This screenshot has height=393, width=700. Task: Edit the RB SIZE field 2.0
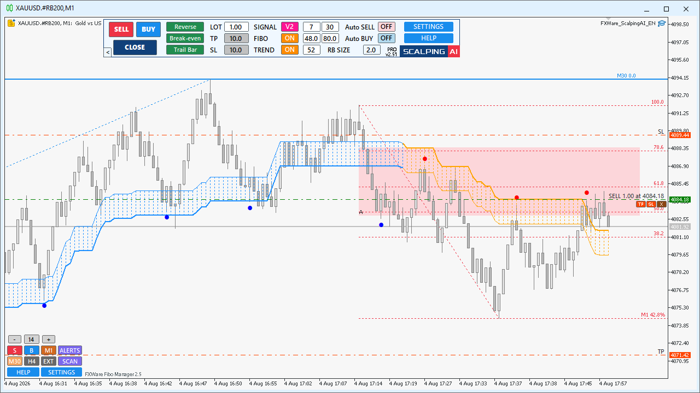[x=371, y=50]
